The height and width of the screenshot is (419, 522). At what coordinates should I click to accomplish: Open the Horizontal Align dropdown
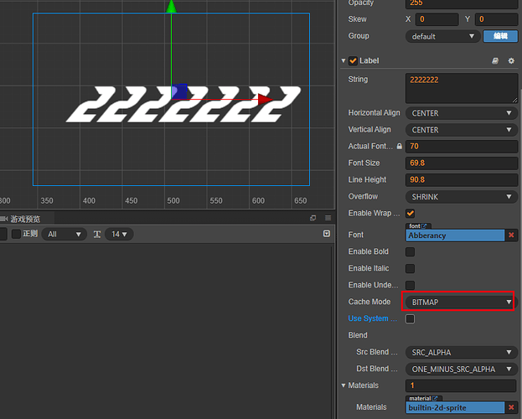(x=462, y=113)
